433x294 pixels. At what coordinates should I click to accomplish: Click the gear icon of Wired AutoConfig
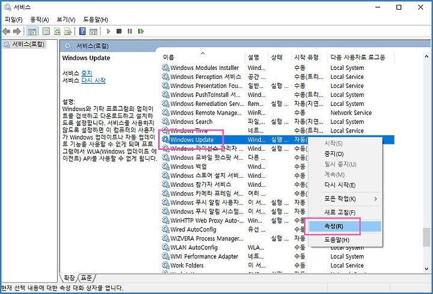point(165,230)
